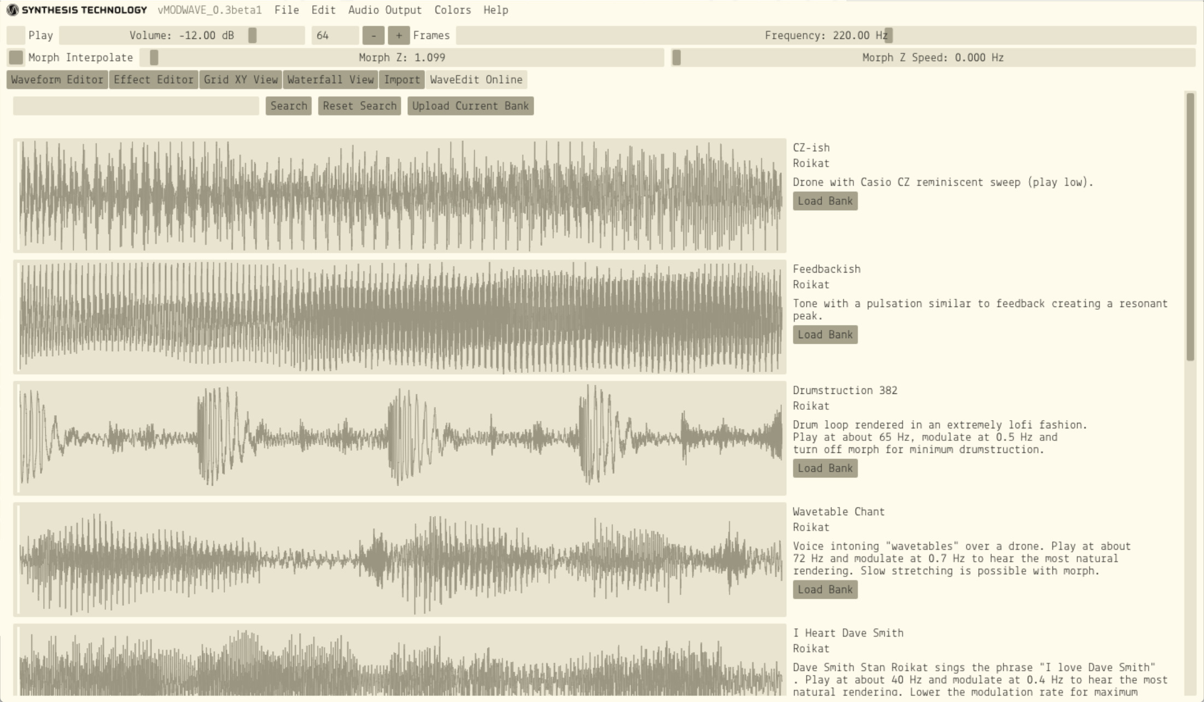This screenshot has height=702, width=1204.
Task: Click the Volume slider
Action: [x=182, y=36]
